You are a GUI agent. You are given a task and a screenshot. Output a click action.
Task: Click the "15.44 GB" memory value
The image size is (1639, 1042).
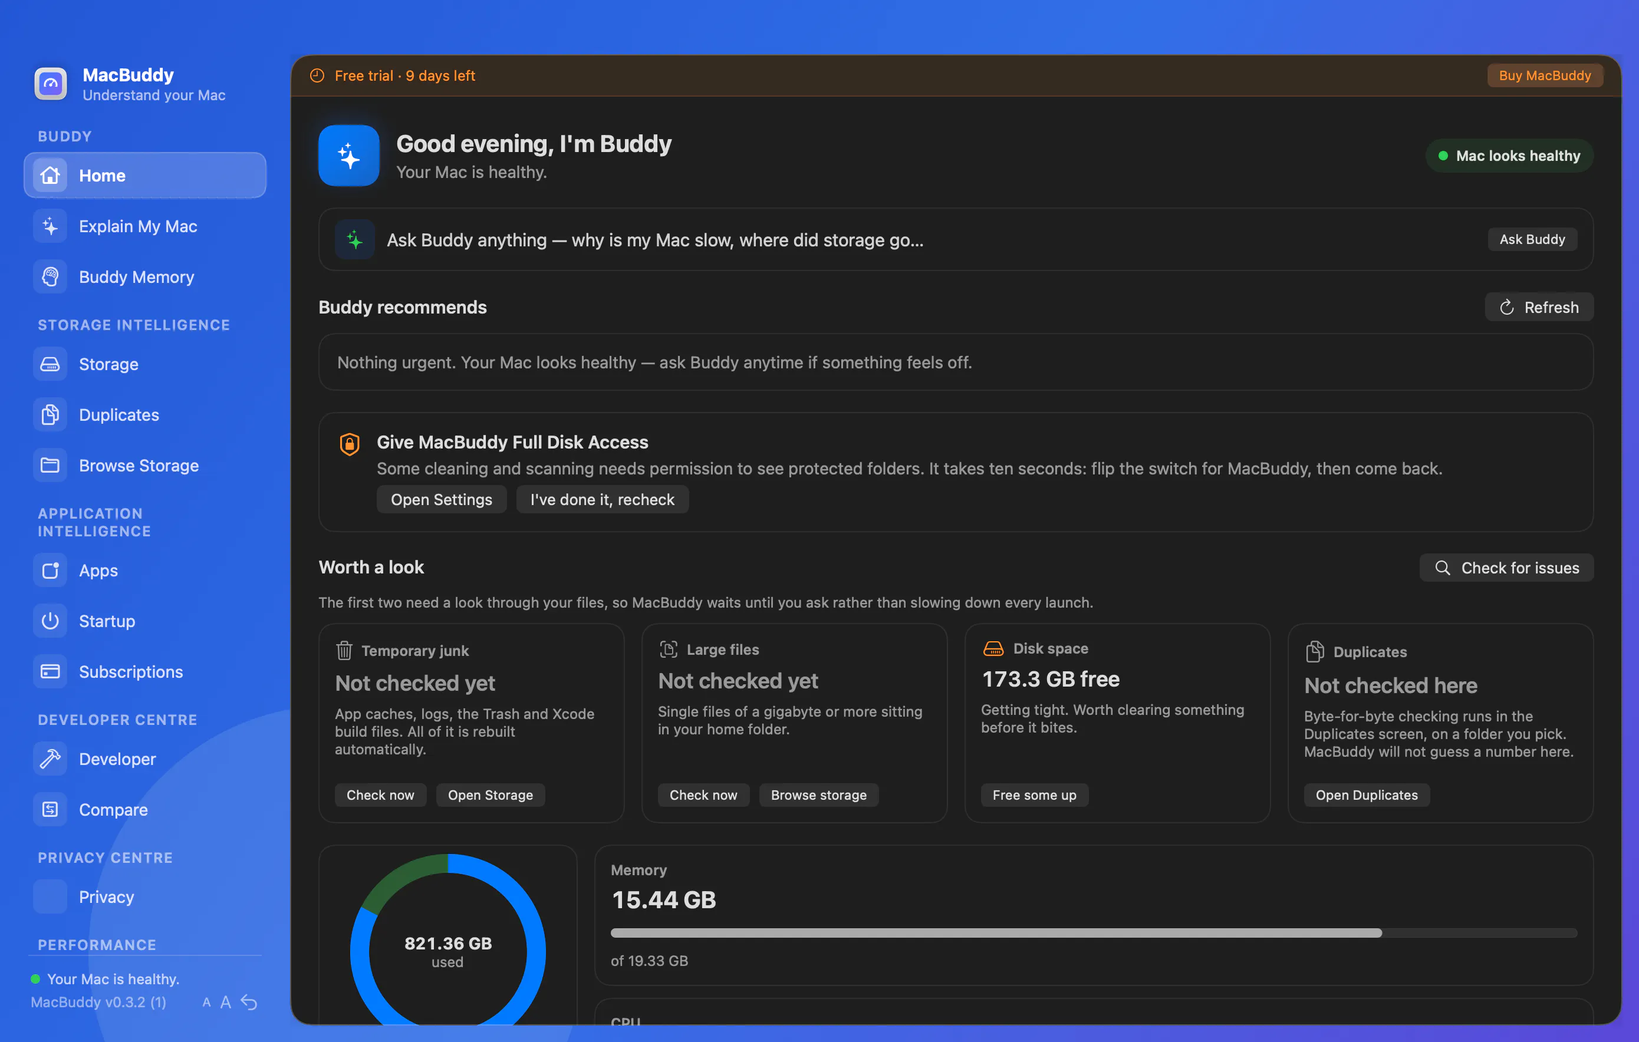664,900
